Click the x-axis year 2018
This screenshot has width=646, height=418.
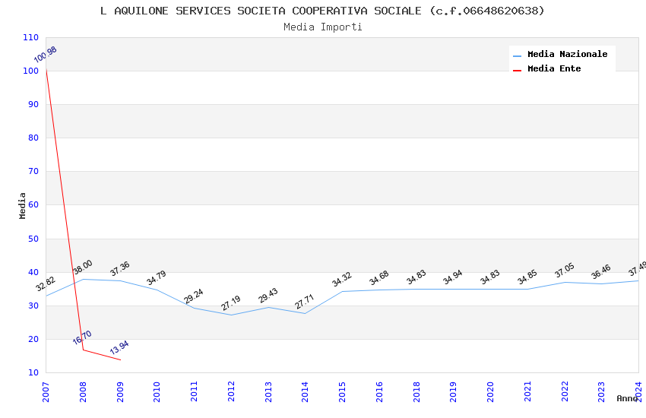click(416, 391)
